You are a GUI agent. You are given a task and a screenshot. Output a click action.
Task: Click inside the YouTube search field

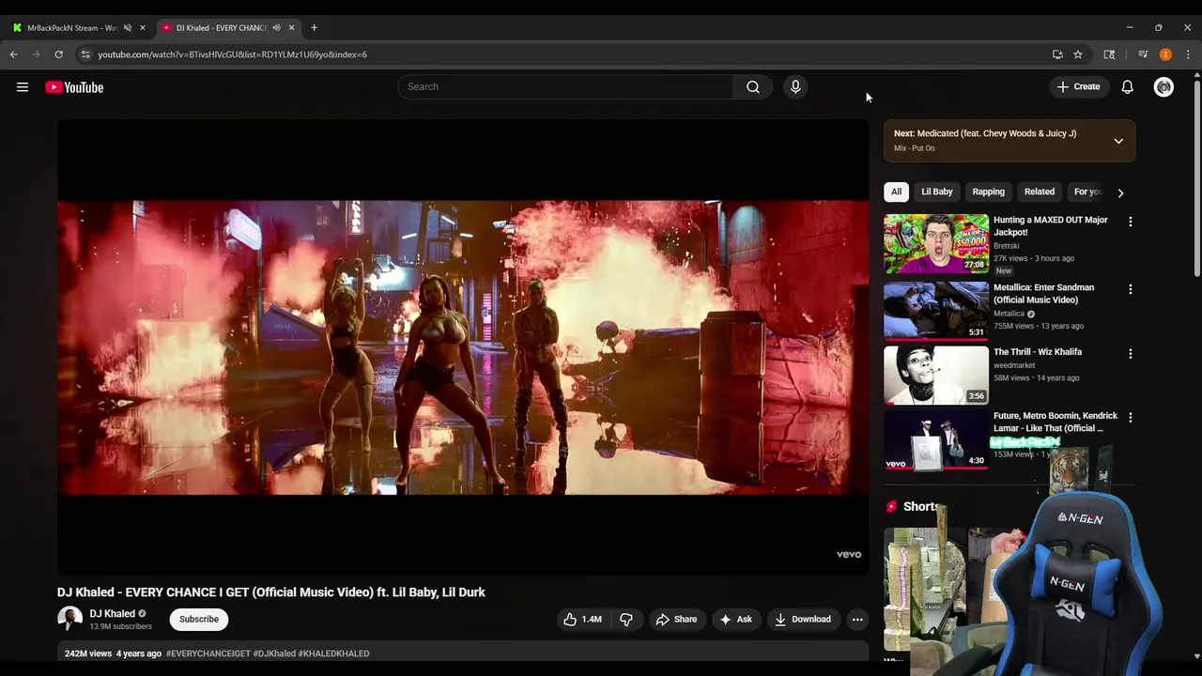pos(565,87)
